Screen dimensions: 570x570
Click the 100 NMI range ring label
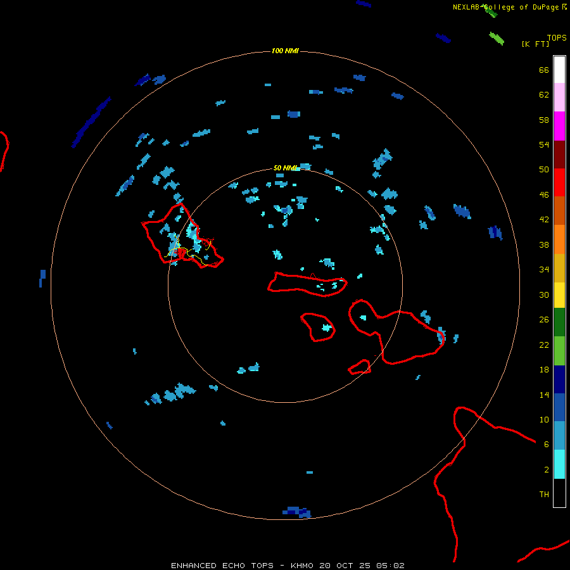[x=285, y=51]
